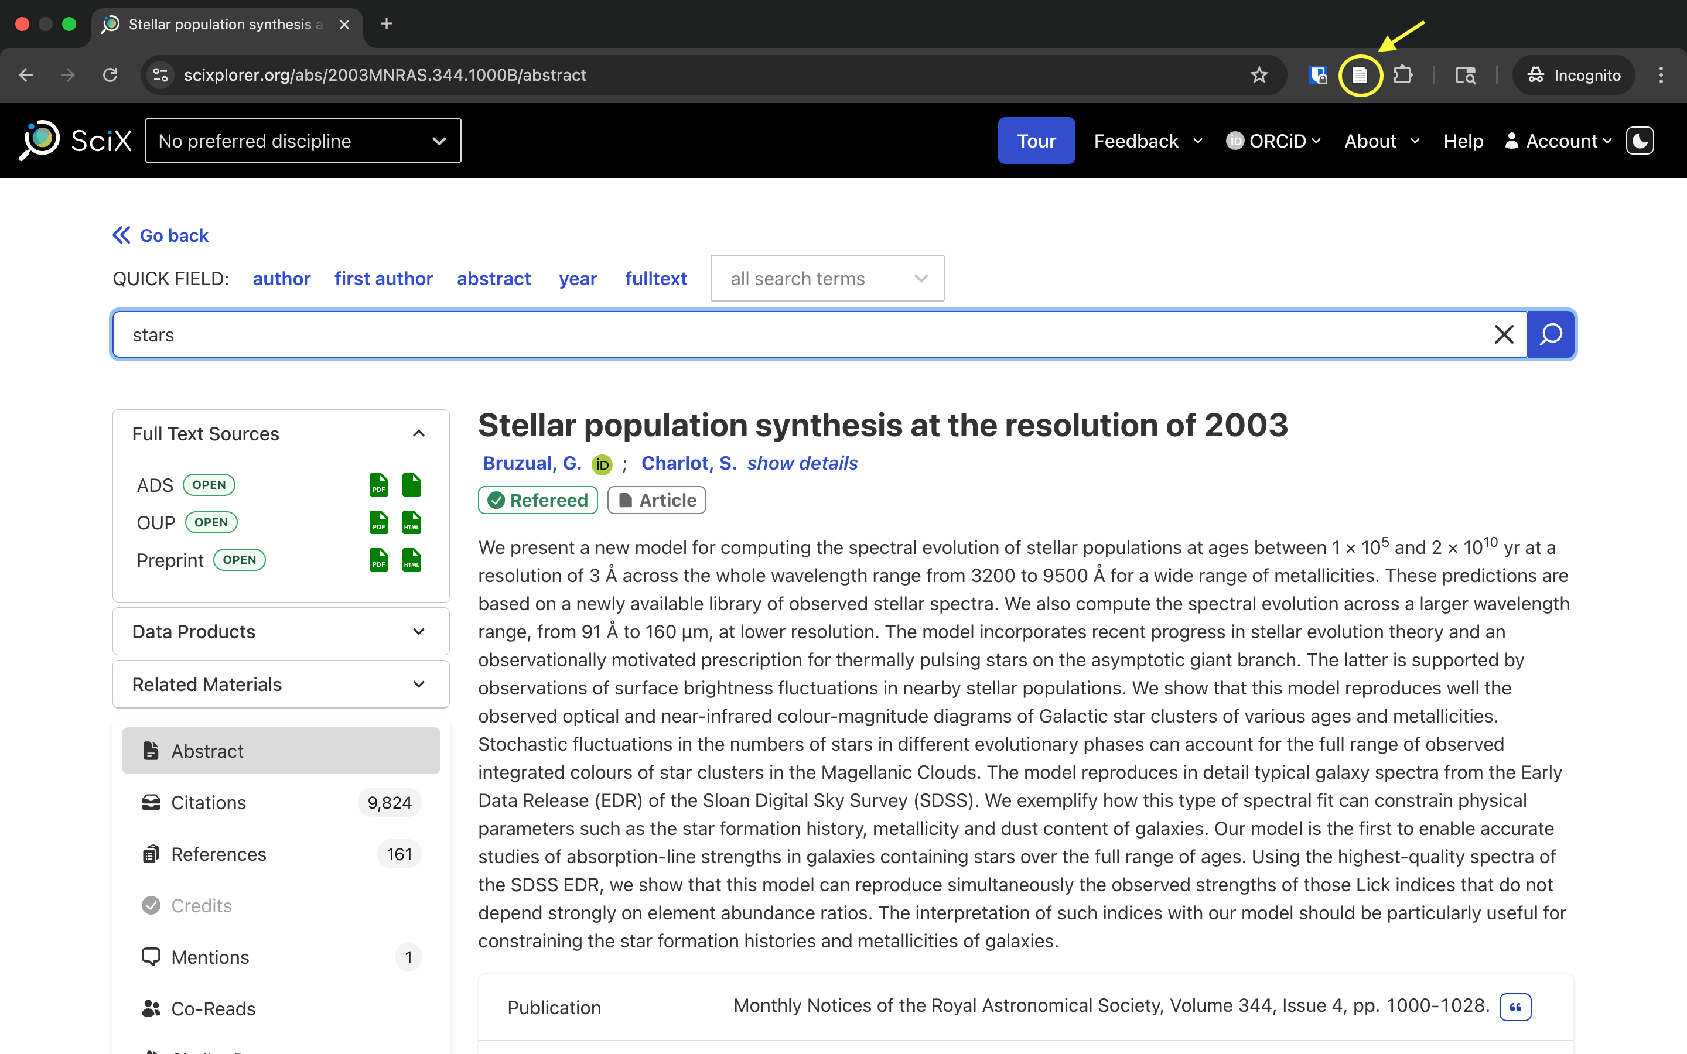
Task: Open the Bitwarden extension icon
Action: point(1317,74)
